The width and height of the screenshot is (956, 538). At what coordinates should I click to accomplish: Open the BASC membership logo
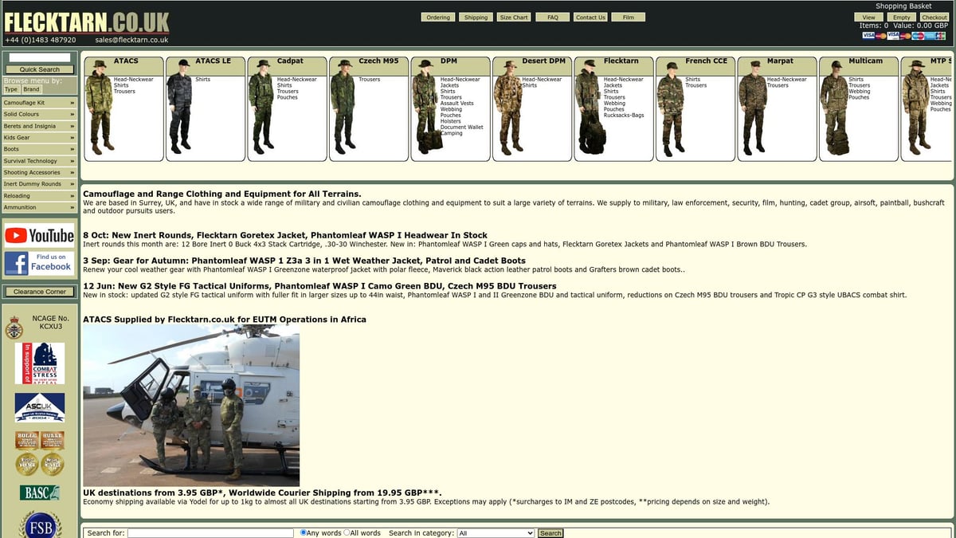tap(37, 493)
